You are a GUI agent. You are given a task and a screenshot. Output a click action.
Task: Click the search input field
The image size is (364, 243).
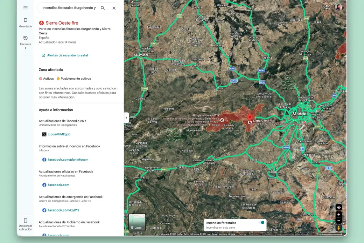[69, 8]
